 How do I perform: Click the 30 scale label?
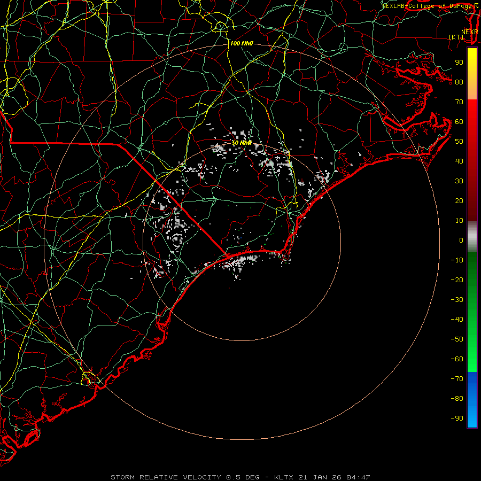click(x=459, y=181)
